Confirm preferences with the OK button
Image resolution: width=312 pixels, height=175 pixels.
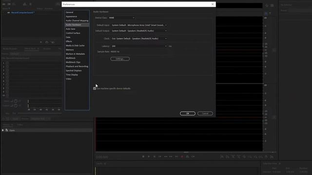(x=188, y=113)
